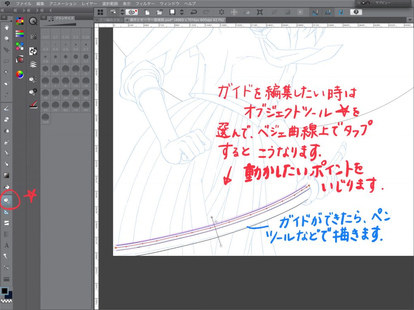This screenshot has width=414, height=310.
Task: Click the New document icon in command bar
Action: pyautogui.click(x=147, y=12)
